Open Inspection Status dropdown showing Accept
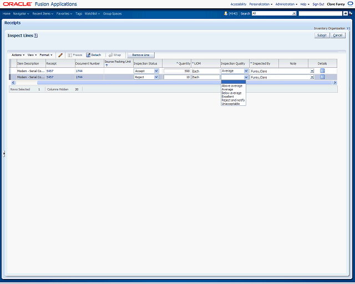Image resolution: width=355 pixels, height=284 pixels. (156, 71)
